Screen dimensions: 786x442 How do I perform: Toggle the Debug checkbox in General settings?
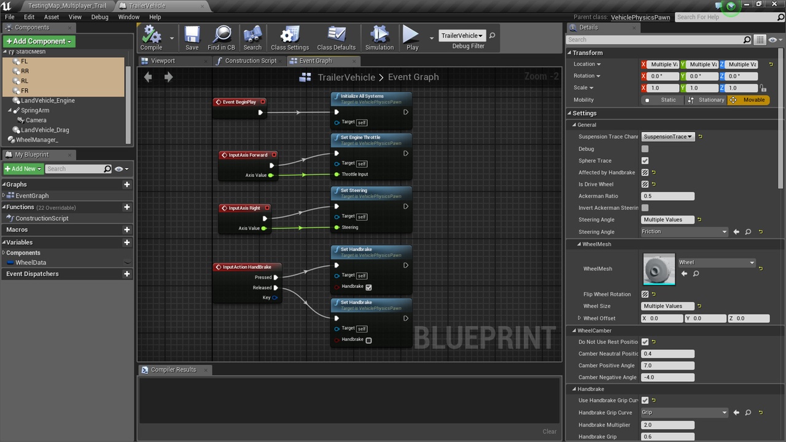coord(645,149)
